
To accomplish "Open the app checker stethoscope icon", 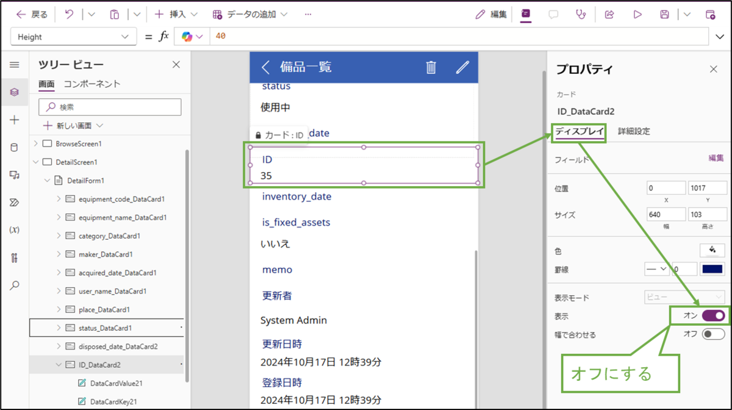I will [581, 14].
